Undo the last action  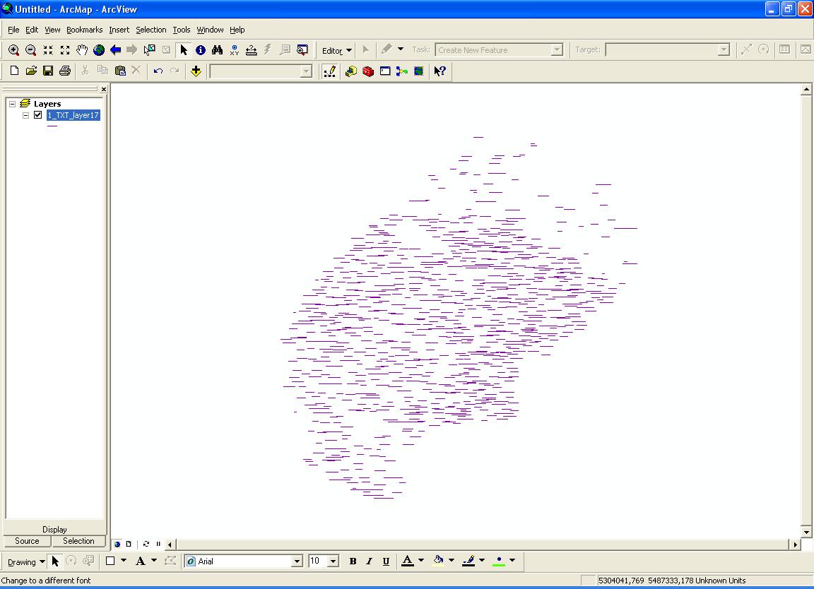[x=158, y=71]
